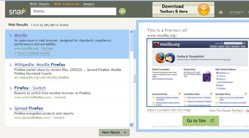Screen dimensions: 249x138
Task: Click Download Toolbars & More banner
Action: tap(183, 10)
